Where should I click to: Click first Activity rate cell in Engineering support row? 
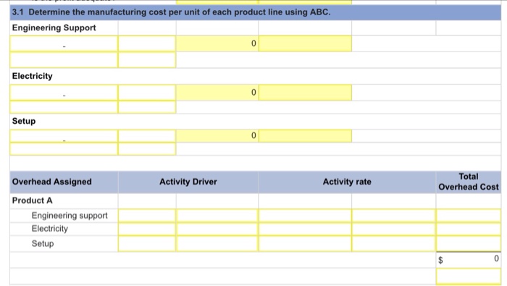click(305, 216)
